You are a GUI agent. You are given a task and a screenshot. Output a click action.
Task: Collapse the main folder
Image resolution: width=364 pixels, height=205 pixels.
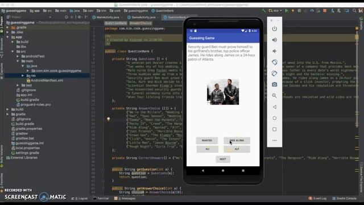pyautogui.click(x=18, y=61)
